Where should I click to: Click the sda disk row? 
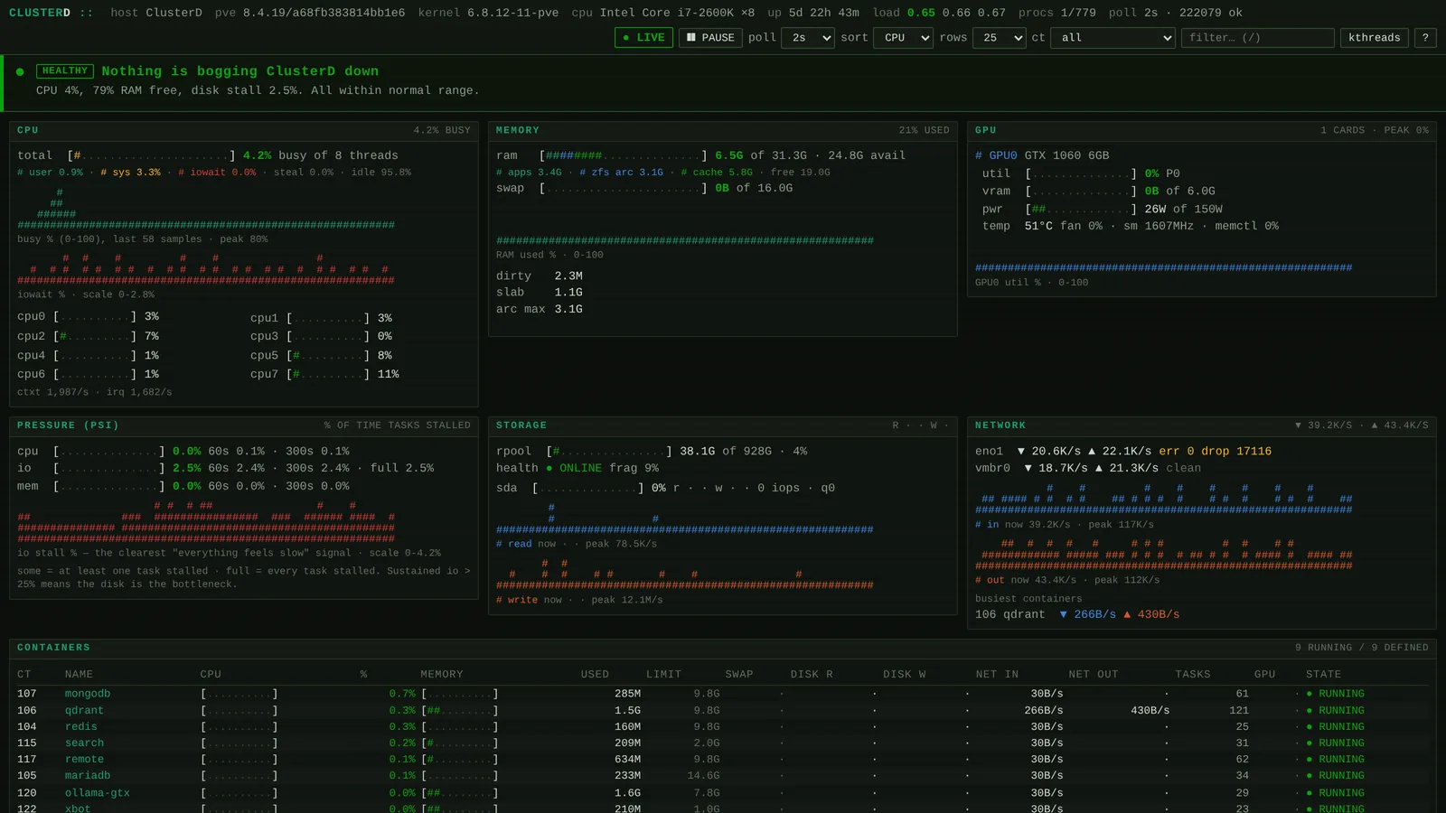[x=665, y=488]
